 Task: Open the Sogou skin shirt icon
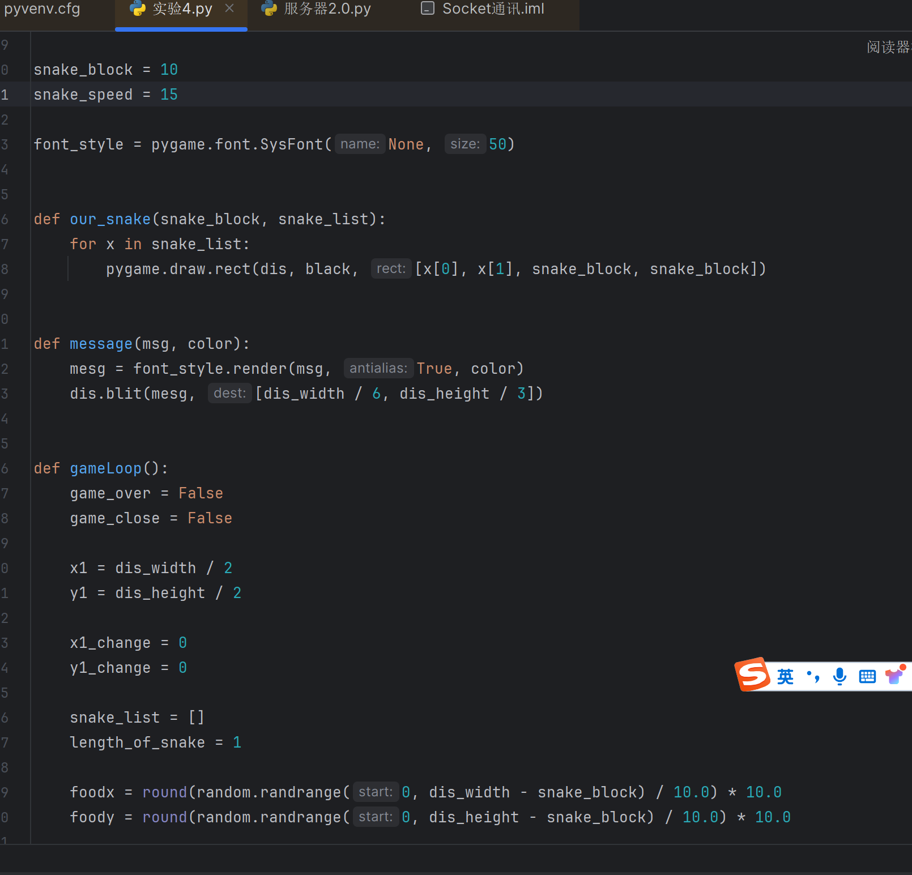[894, 676]
